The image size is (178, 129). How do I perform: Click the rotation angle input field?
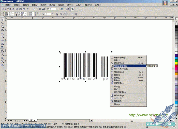coord(48,14)
